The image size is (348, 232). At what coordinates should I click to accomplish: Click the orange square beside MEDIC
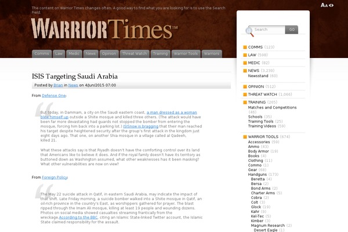(245, 63)
